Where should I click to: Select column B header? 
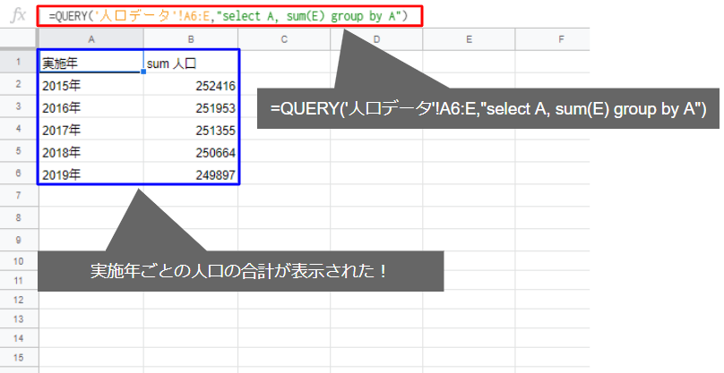coord(191,39)
